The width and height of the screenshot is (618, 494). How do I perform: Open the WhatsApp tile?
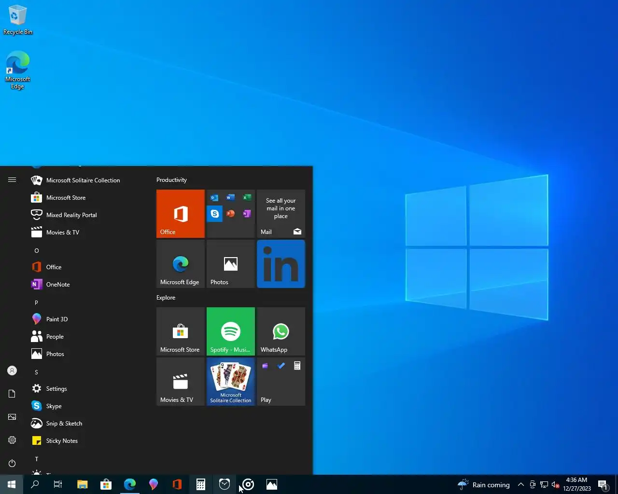[281, 331]
